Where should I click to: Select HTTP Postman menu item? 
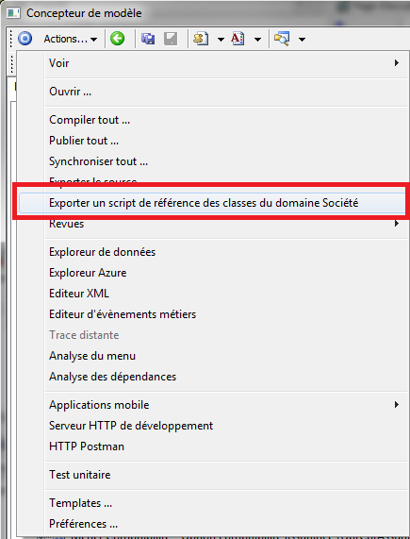pos(87,446)
